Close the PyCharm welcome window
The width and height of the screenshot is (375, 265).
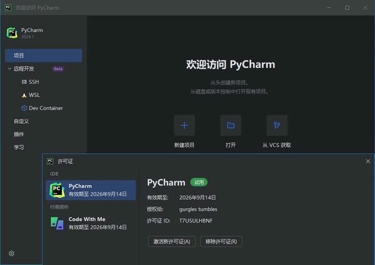(365, 7)
